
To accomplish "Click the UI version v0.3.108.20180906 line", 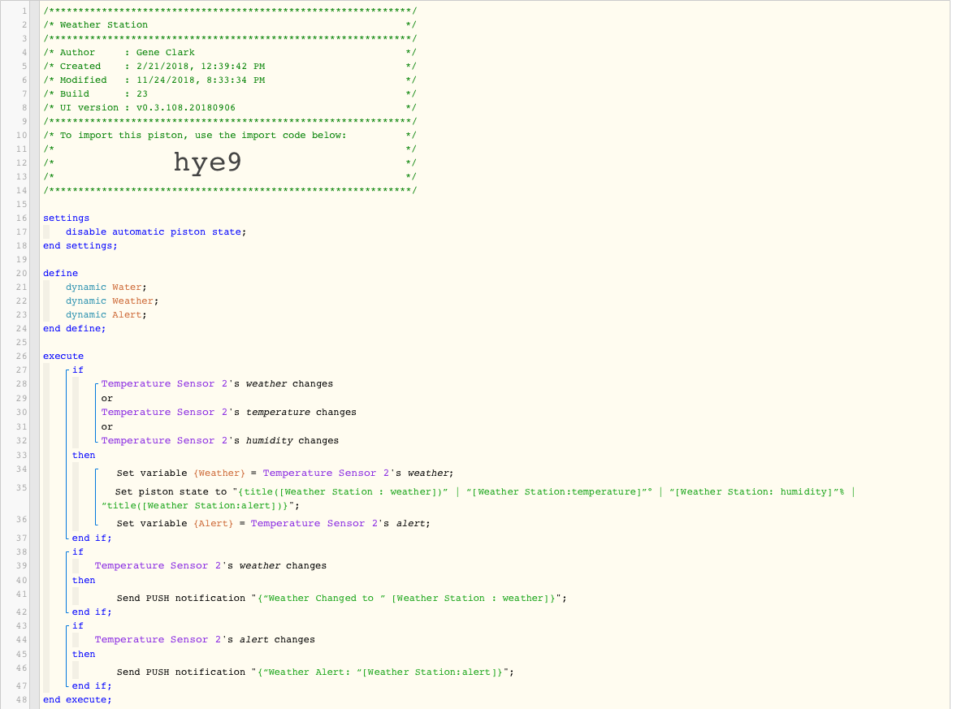I will (229, 108).
